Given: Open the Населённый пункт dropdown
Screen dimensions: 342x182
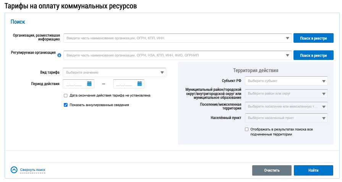Looking at the screenshot, I should tap(324, 118).
